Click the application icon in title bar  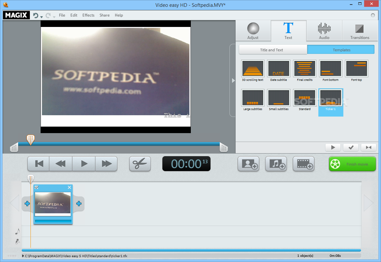(x=6, y=5)
